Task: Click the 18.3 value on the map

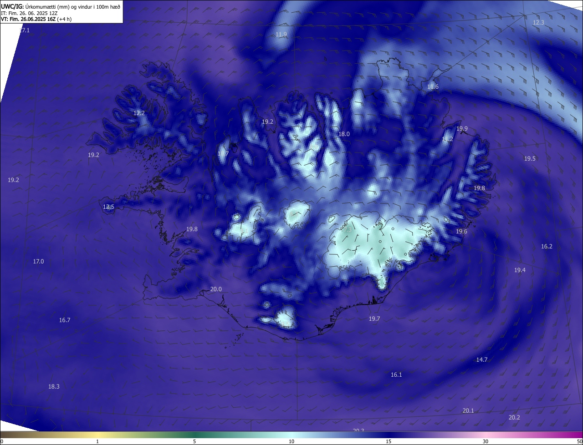Action: pyautogui.click(x=54, y=386)
